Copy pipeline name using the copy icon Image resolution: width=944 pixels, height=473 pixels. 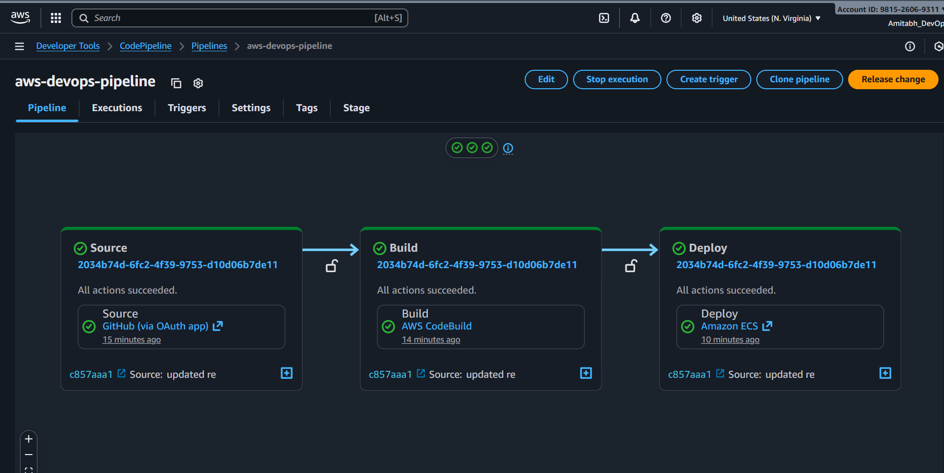(x=176, y=83)
